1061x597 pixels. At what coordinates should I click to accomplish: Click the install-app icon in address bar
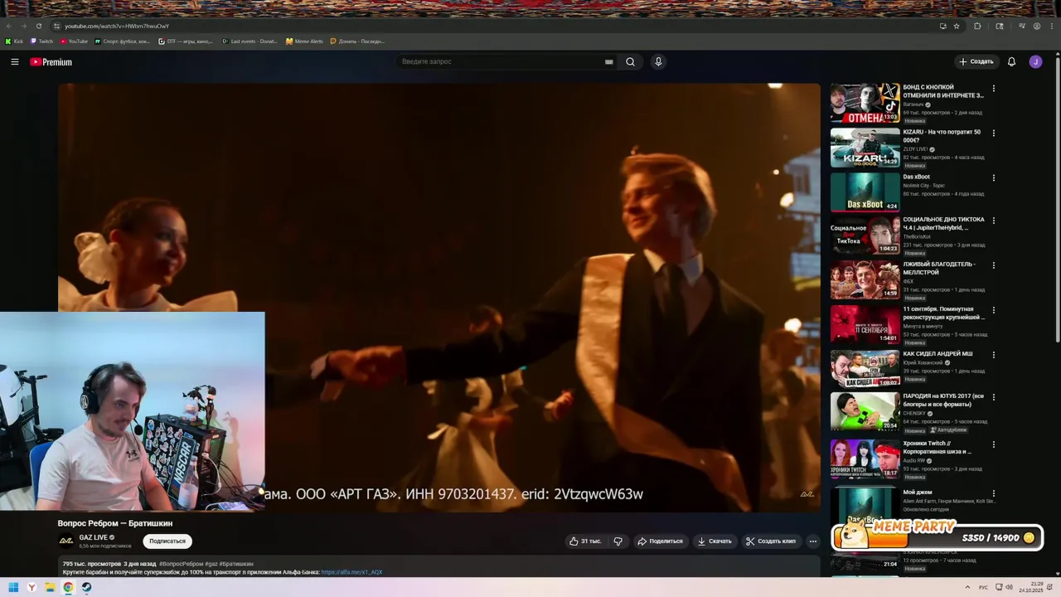942,26
